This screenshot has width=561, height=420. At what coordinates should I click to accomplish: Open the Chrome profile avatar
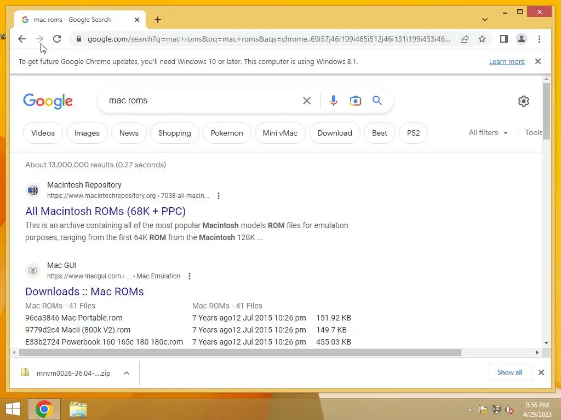[522, 39]
